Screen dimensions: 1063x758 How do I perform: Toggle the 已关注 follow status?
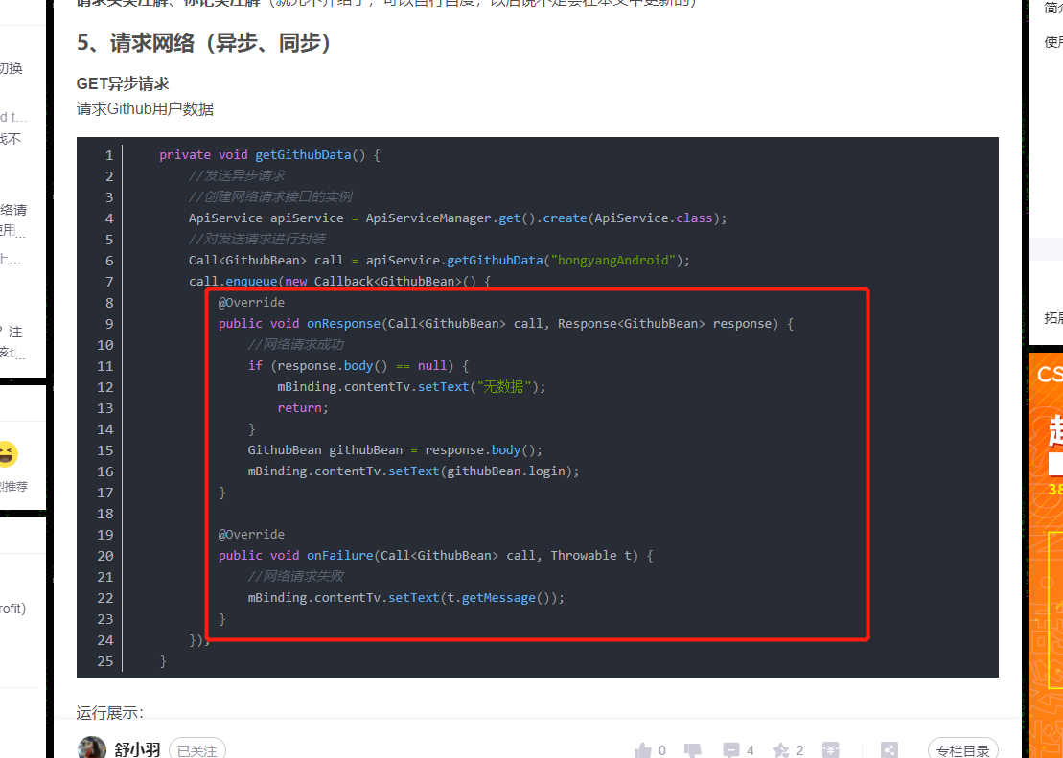coord(197,750)
